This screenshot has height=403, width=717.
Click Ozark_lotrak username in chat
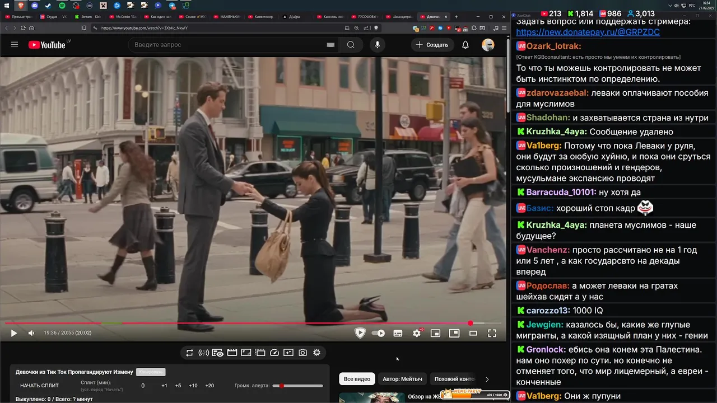click(x=554, y=46)
